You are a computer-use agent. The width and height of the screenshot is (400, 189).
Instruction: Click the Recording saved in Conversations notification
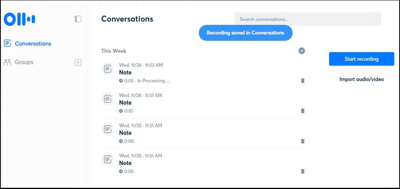[x=245, y=33]
